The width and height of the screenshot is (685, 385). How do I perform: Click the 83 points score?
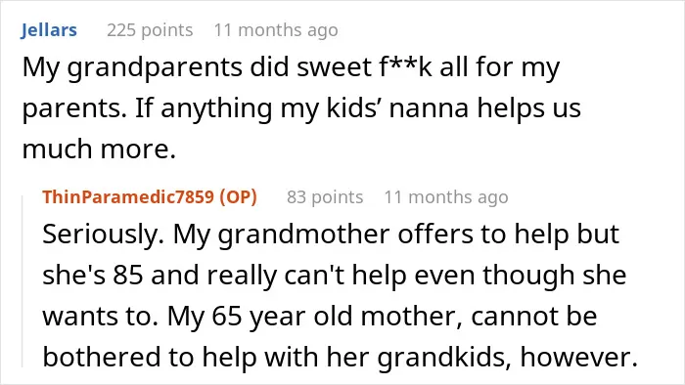tap(325, 197)
